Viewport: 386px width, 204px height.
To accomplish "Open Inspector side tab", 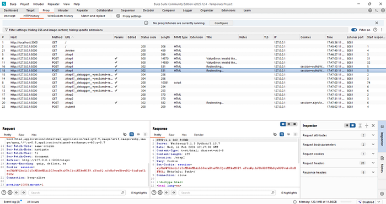I will point(382,136).
